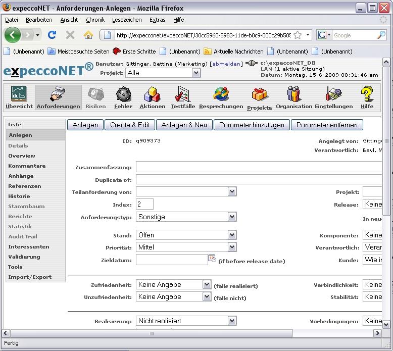Viewport: 393px width, 351px height.
Task: Open the Übersicht chart icon
Action: tap(19, 94)
